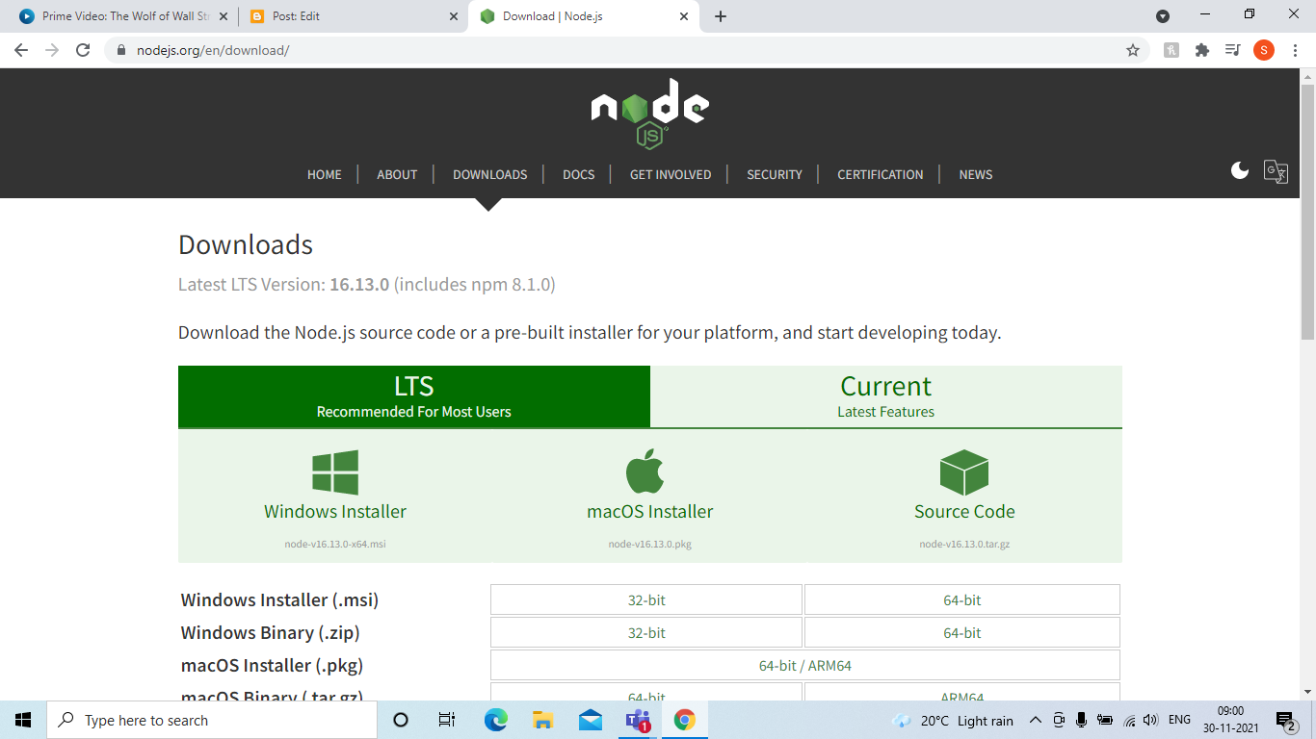
Task: Show hidden tray icons chevron
Action: click(x=1036, y=720)
